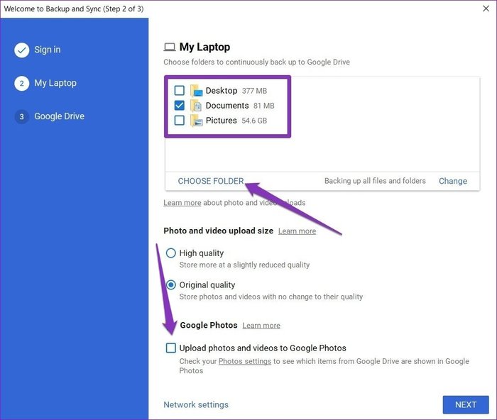Click the 54.6 GB size label
The width and height of the screenshot is (497, 420).
(254, 121)
